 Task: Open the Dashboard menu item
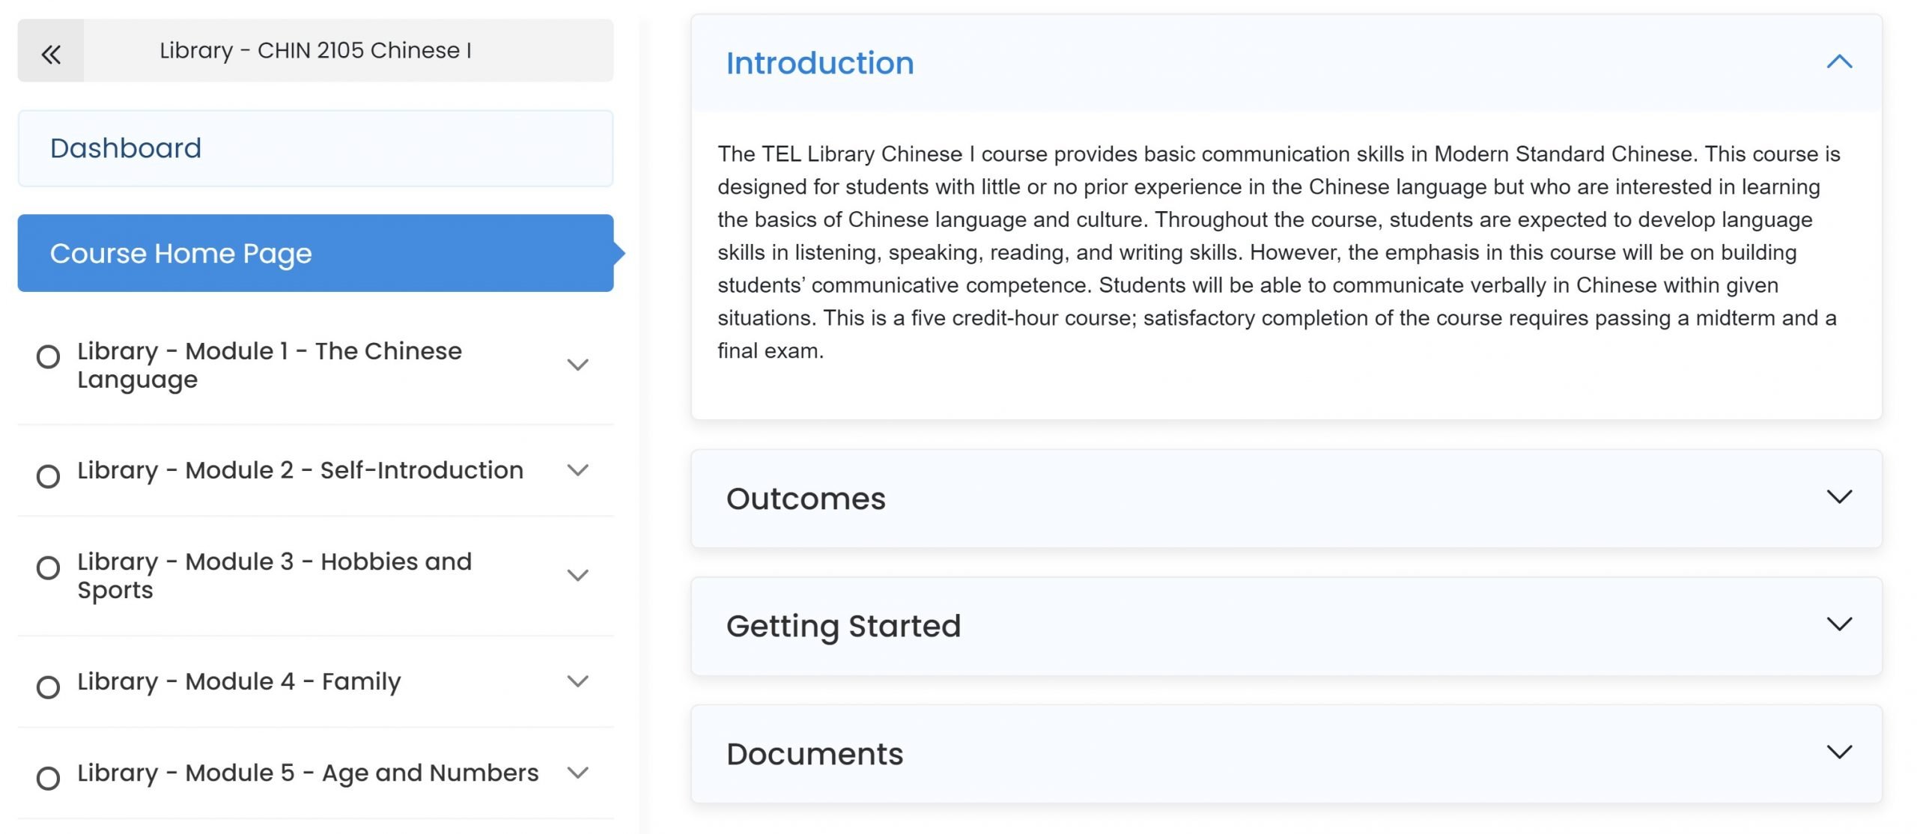315,148
